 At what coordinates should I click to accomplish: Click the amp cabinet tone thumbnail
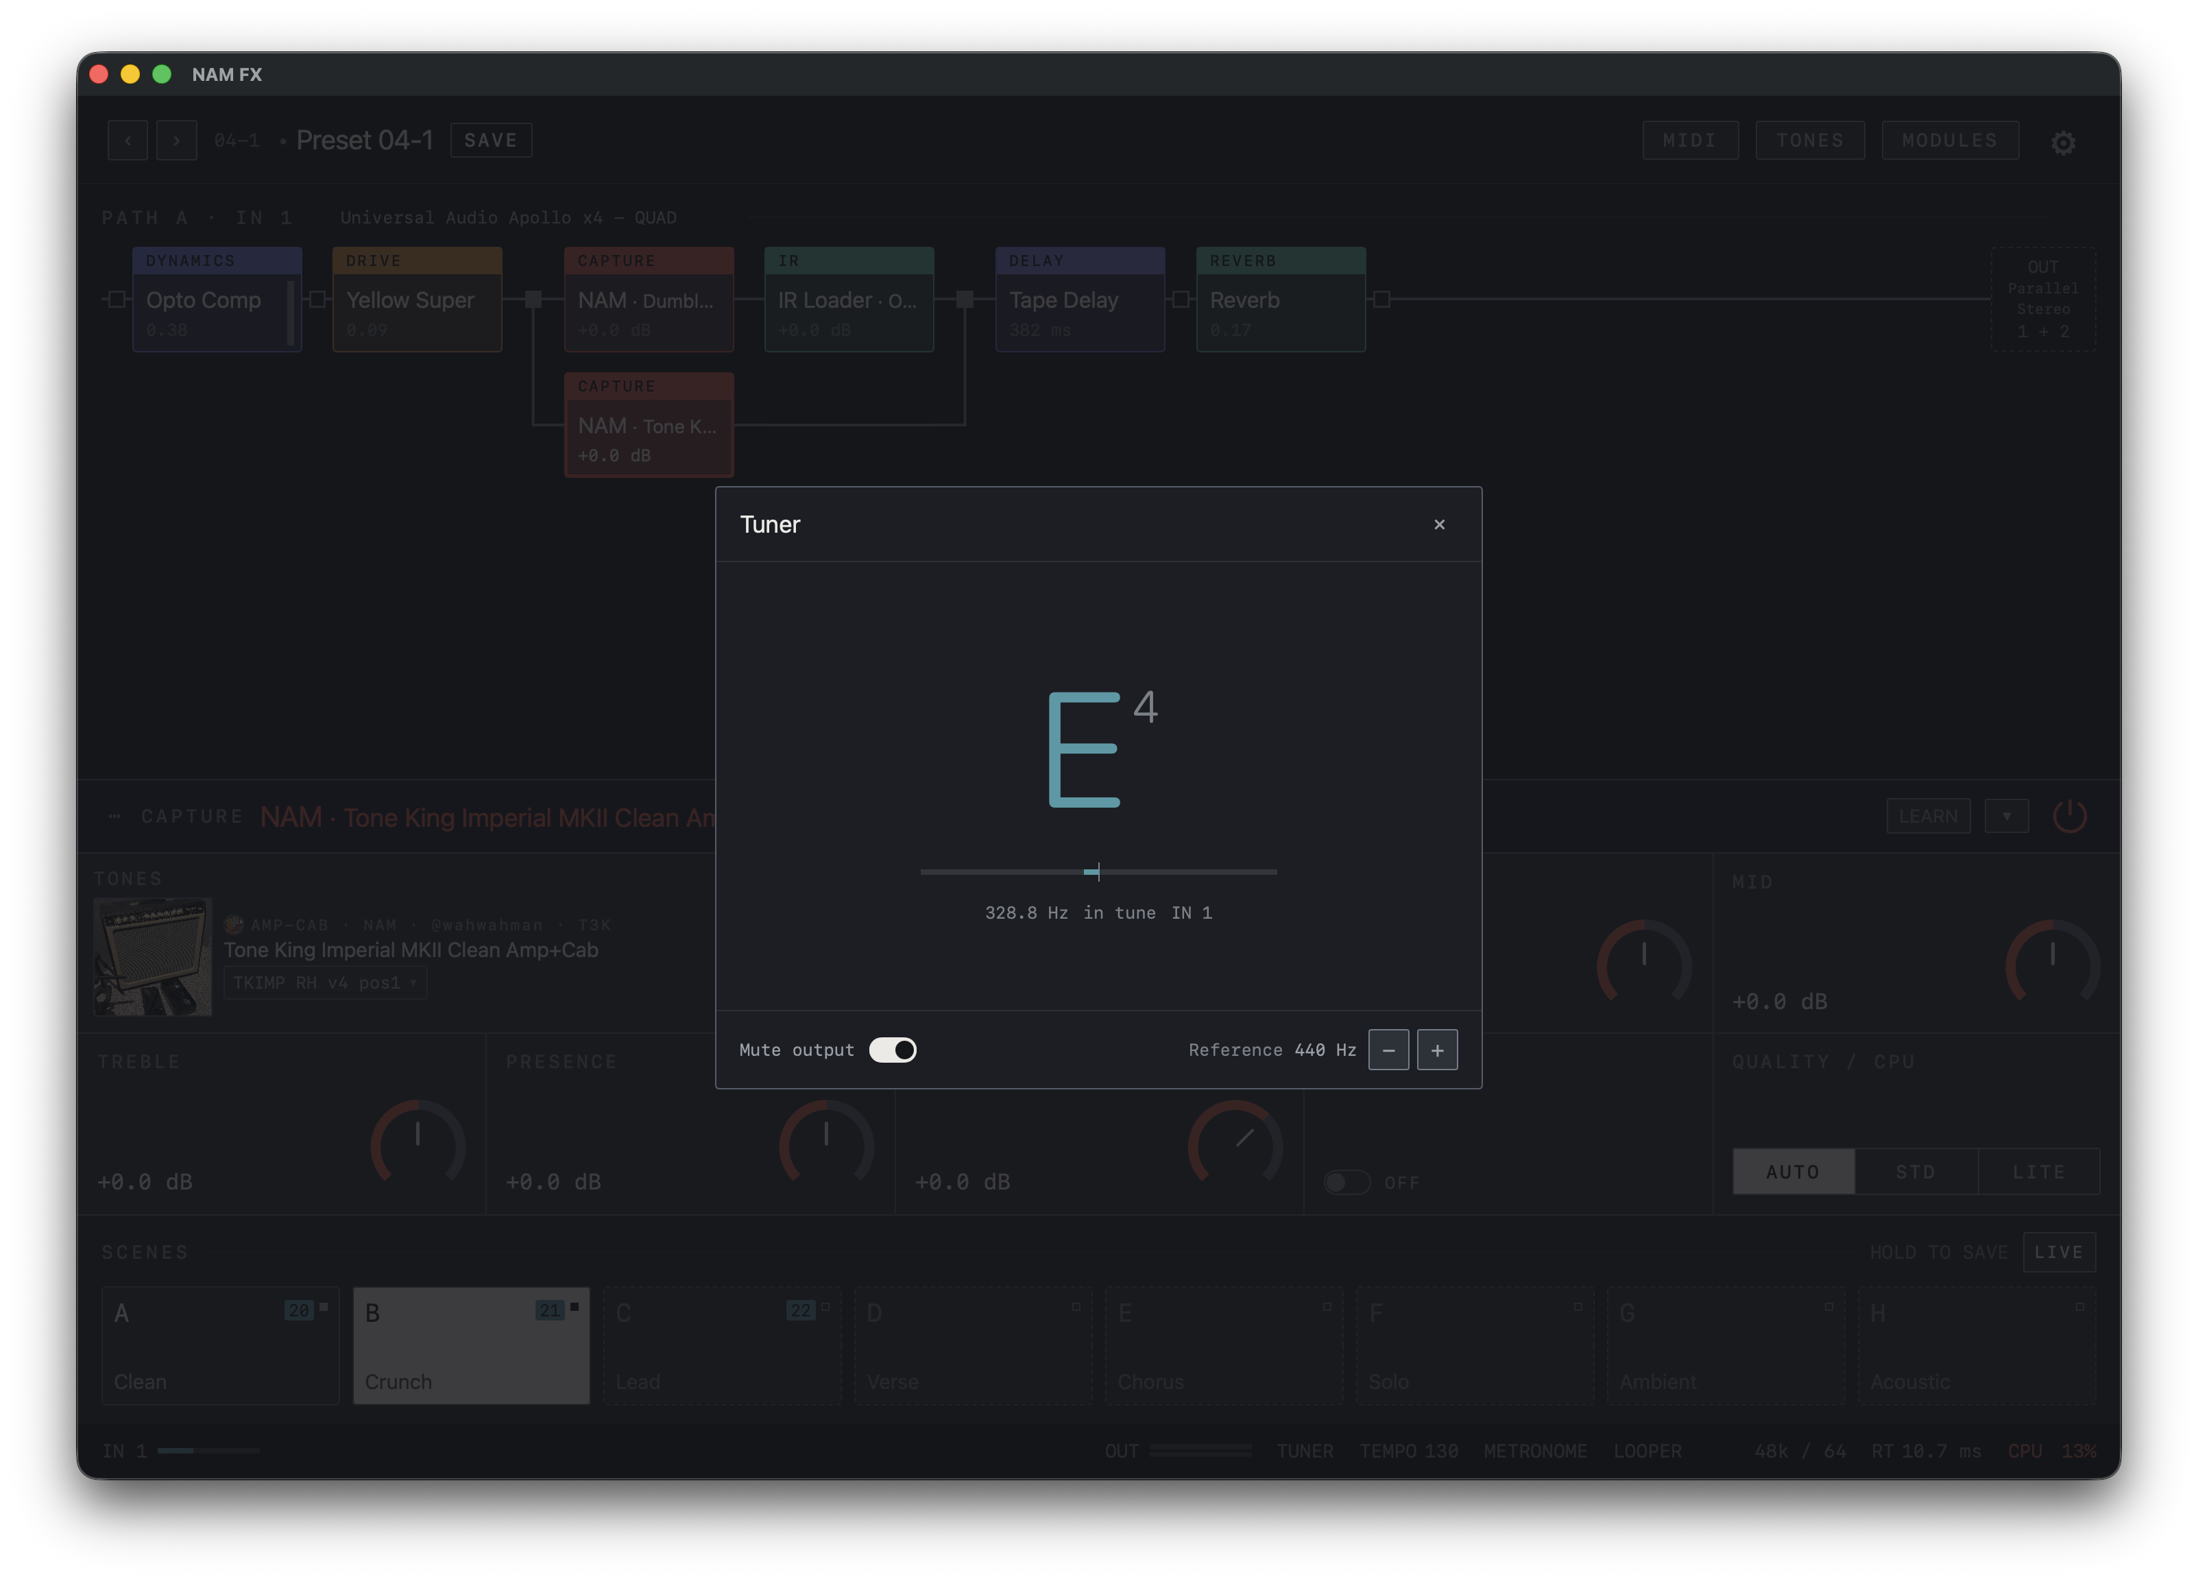pos(152,956)
